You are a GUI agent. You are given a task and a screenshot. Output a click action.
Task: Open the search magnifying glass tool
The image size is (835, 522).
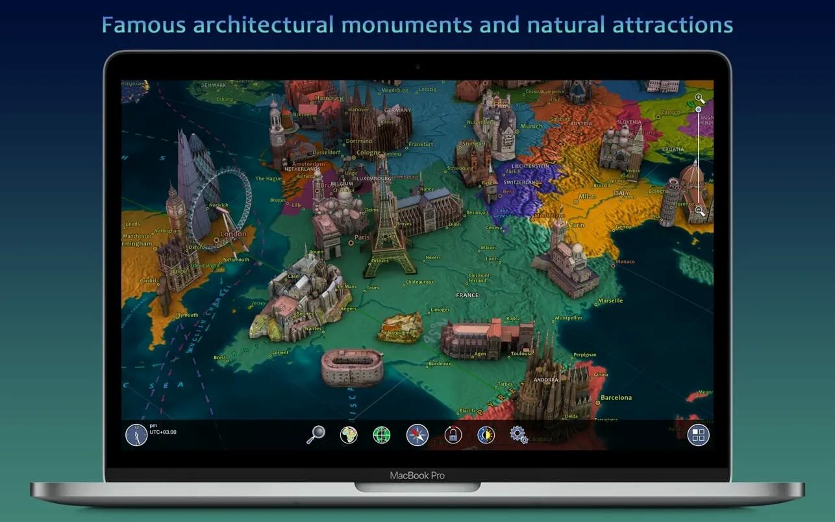(316, 434)
